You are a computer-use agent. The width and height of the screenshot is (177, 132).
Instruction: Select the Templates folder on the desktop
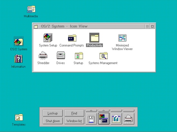pyautogui.click(x=19, y=117)
